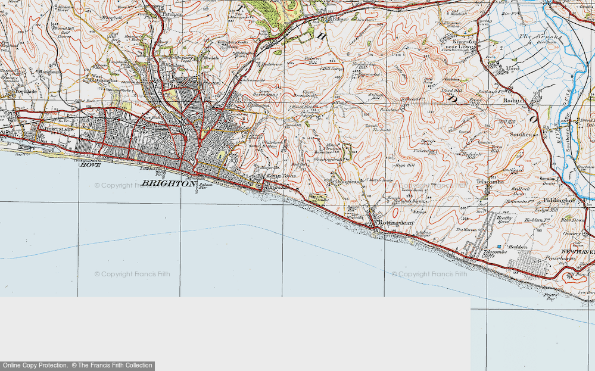Click the Iford place label
Screen dimensions: 595x371
513,68
